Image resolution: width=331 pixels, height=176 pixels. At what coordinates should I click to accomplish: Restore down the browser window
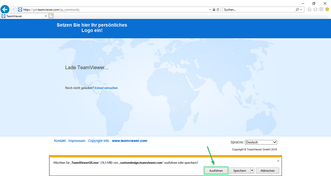coord(314,3)
